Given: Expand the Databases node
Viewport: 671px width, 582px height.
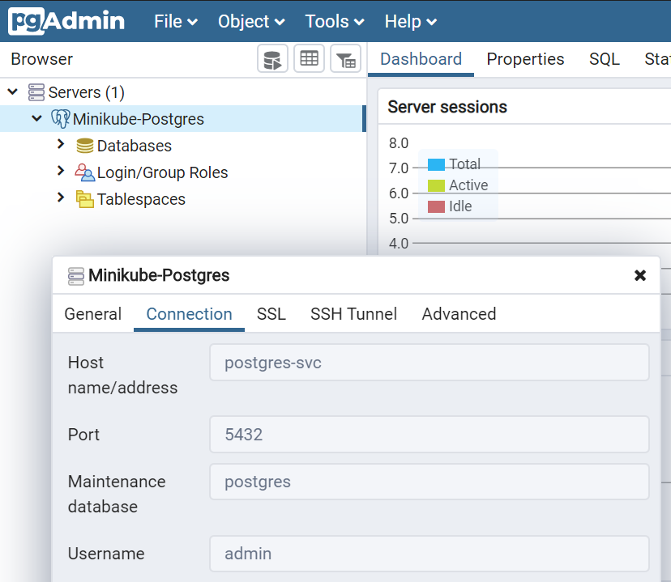Looking at the screenshot, I should pyautogui.click(x=61, y=144).
